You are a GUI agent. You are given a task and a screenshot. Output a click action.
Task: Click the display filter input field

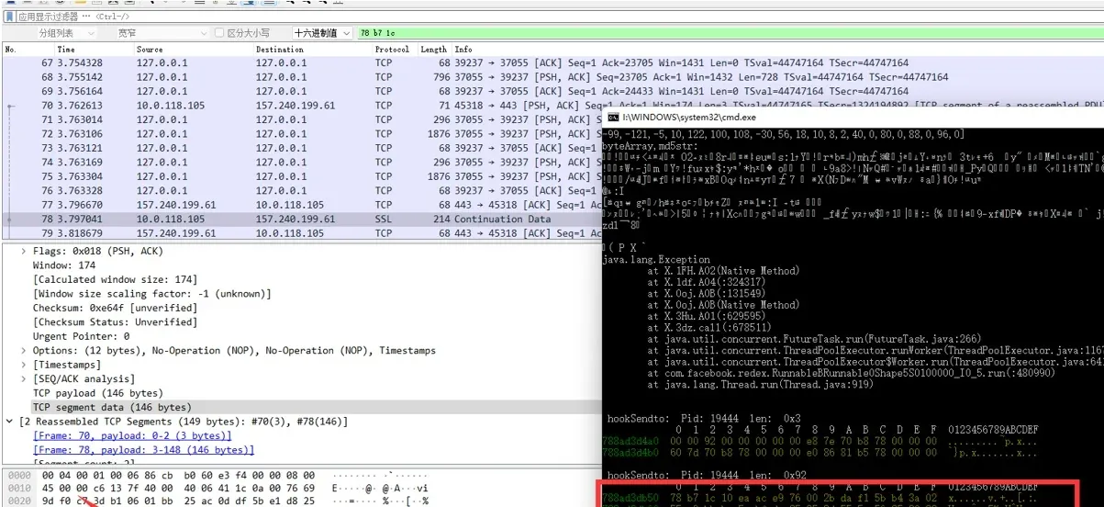[x=560, y=17]
